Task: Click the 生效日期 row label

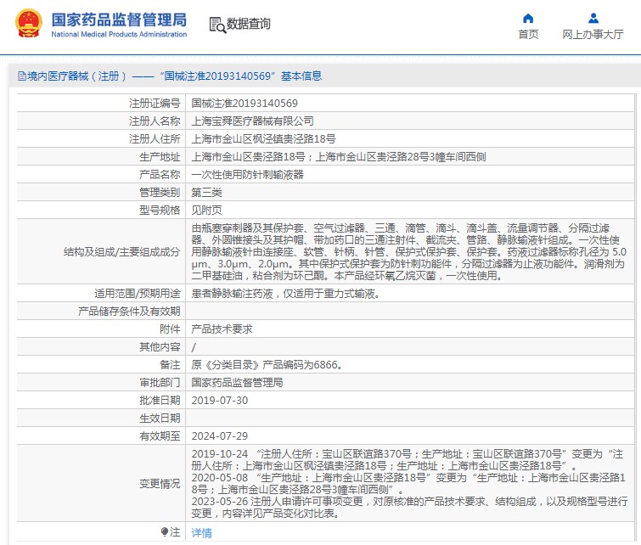Action: pos(160,419)
